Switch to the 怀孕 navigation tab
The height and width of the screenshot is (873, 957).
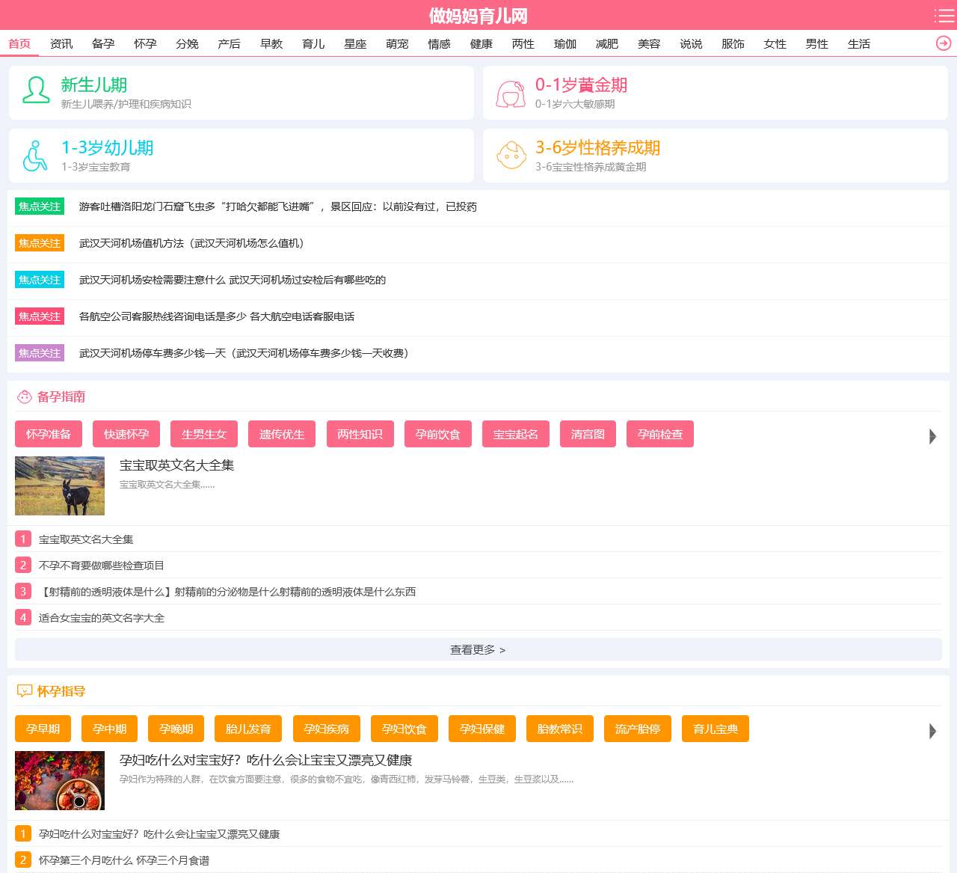pos(145,44)
